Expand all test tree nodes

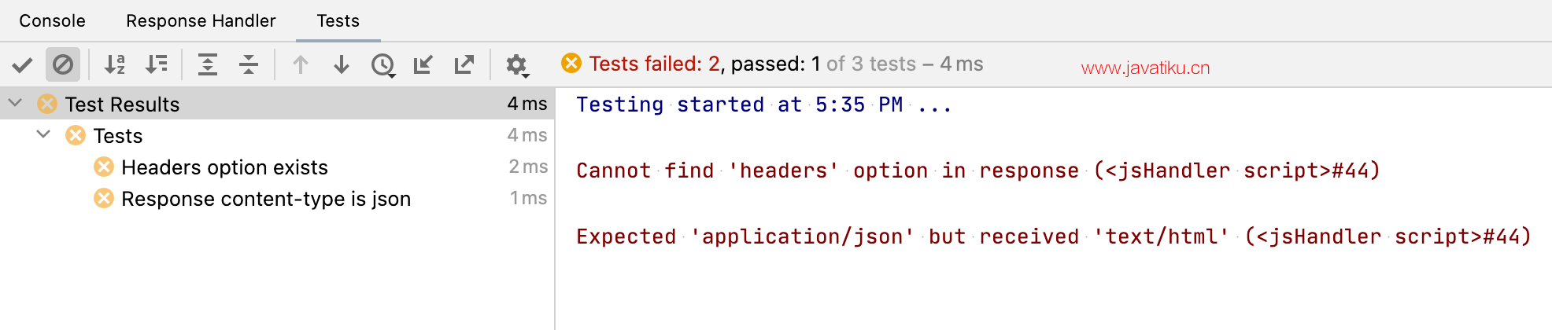(x=208, y=64)
